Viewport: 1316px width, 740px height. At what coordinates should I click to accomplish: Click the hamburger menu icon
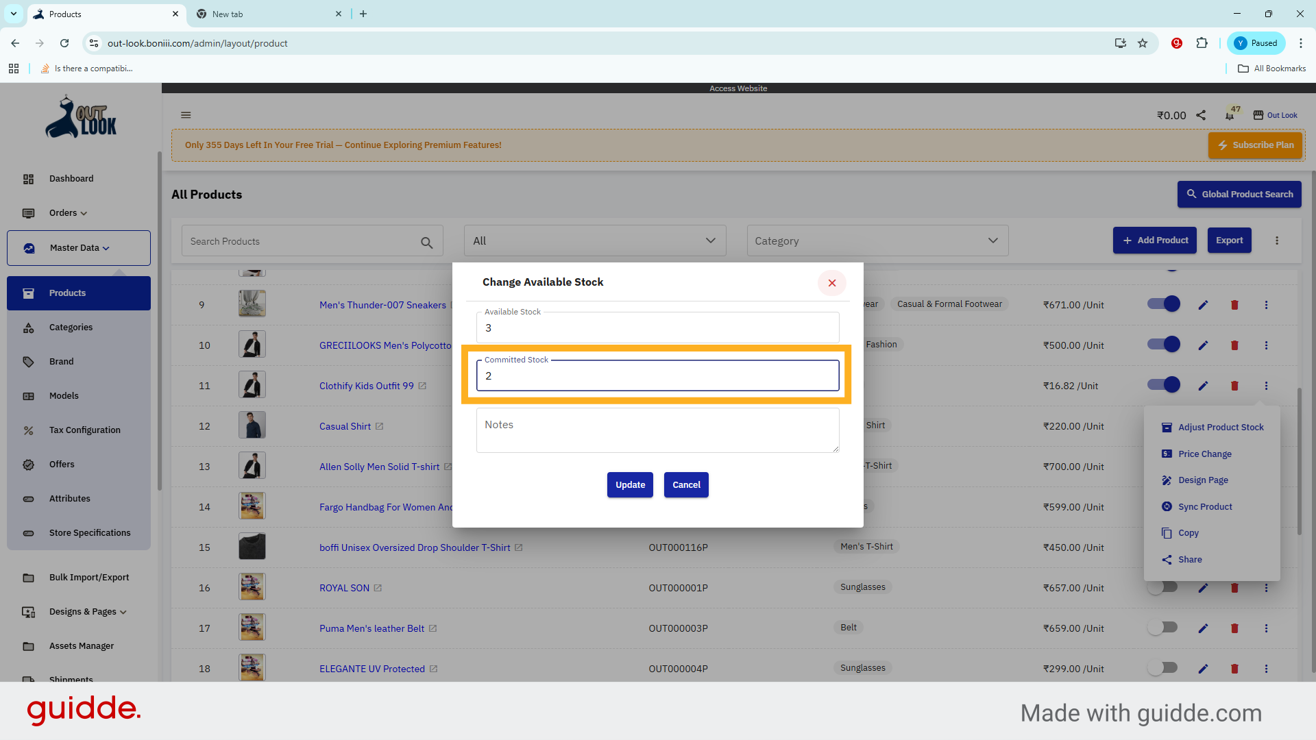tap(186, 115)
